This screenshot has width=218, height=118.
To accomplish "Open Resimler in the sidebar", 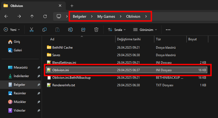I will click(x=17, y=93).
